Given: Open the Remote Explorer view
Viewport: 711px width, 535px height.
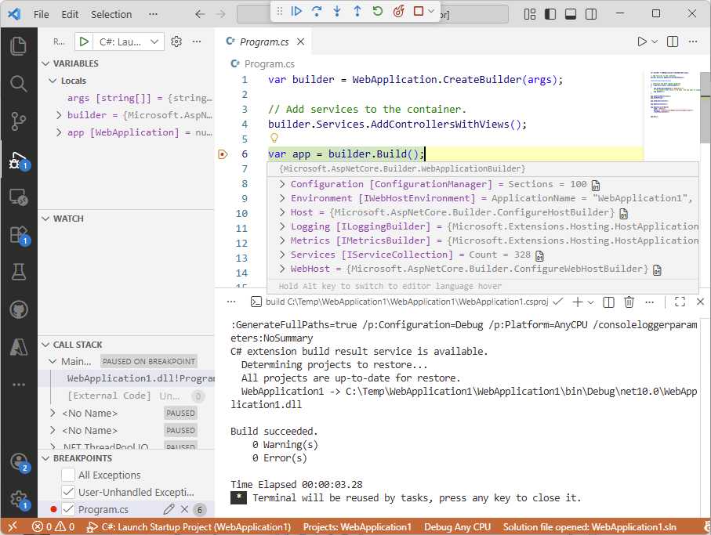Looking at the screenshot, I should click(x=18, y=197).
